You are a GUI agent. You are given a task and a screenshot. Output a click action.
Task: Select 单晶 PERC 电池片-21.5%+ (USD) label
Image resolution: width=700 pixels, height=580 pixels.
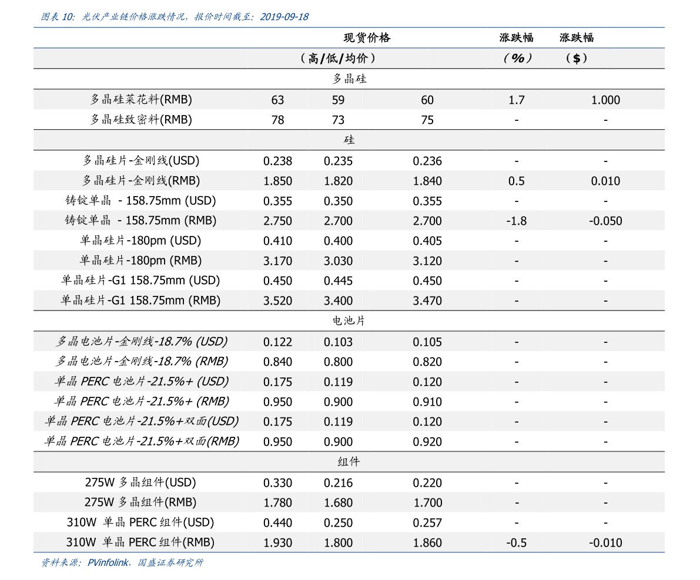point(141,382)
